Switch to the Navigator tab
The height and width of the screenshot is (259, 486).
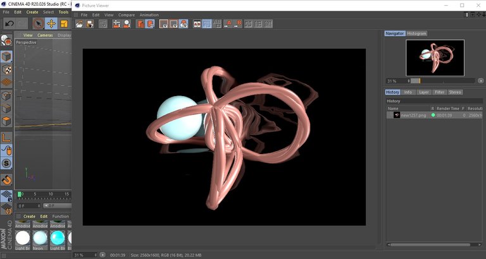395,33
